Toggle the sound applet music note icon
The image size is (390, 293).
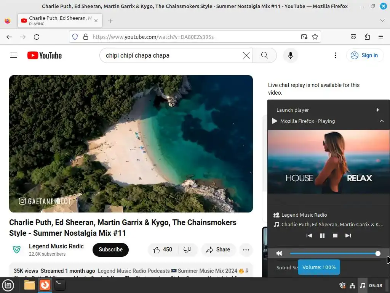[363, 285]
